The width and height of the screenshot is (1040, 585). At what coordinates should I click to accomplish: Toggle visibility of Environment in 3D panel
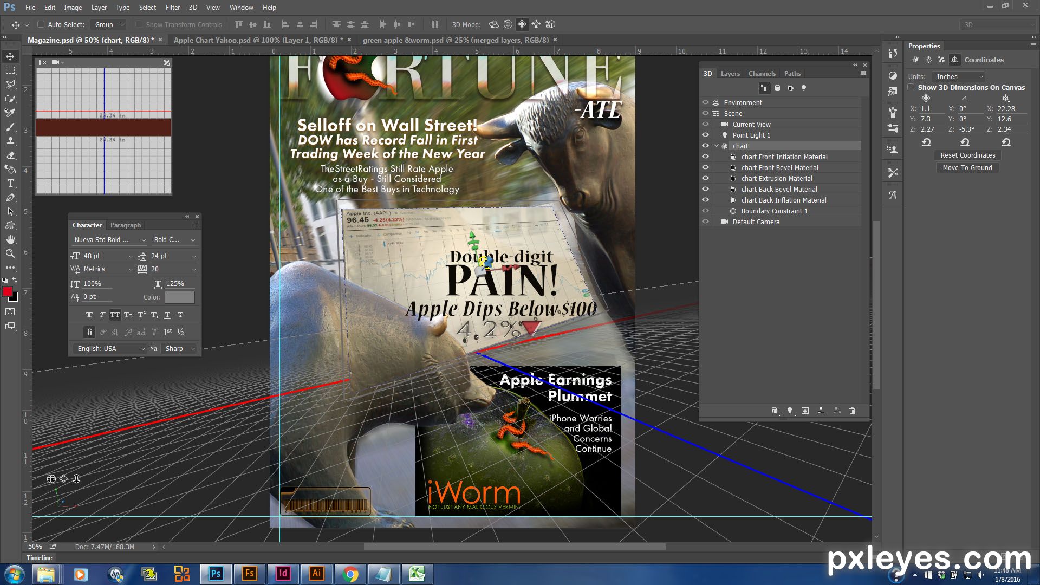pos(705,102)
